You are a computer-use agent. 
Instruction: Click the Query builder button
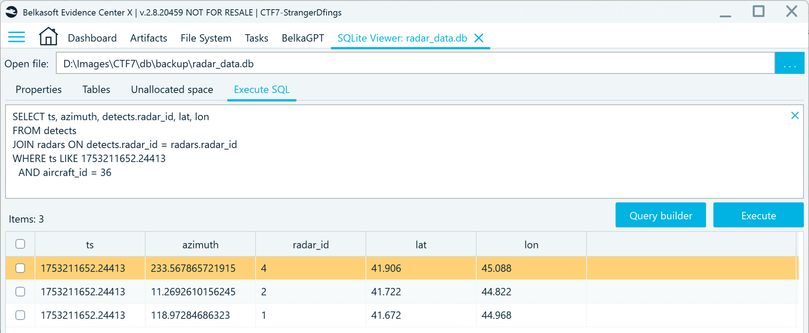coord(661,215)
